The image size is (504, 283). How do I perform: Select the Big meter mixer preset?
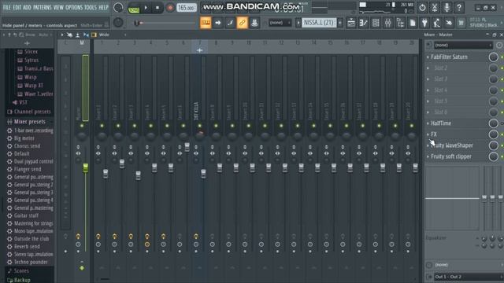pyautogui.click(x=24, y=138)
